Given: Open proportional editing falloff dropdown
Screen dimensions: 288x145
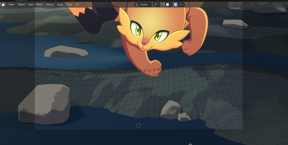Looking at the screenshot, I should coord(181,5).
